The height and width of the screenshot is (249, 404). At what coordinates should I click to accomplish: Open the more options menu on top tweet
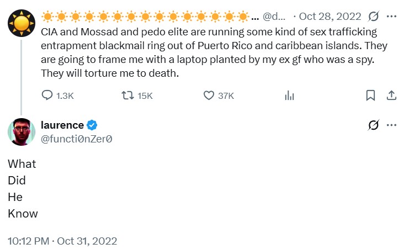pyautogui.click(x=392, y=16)
